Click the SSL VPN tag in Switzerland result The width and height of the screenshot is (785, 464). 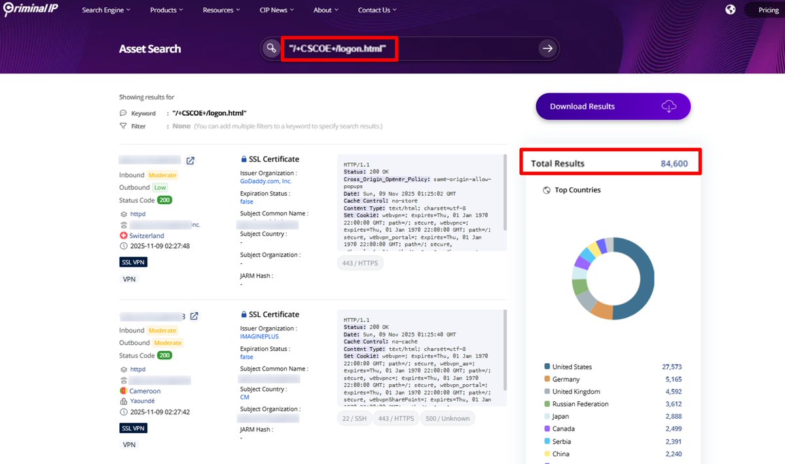133,262
